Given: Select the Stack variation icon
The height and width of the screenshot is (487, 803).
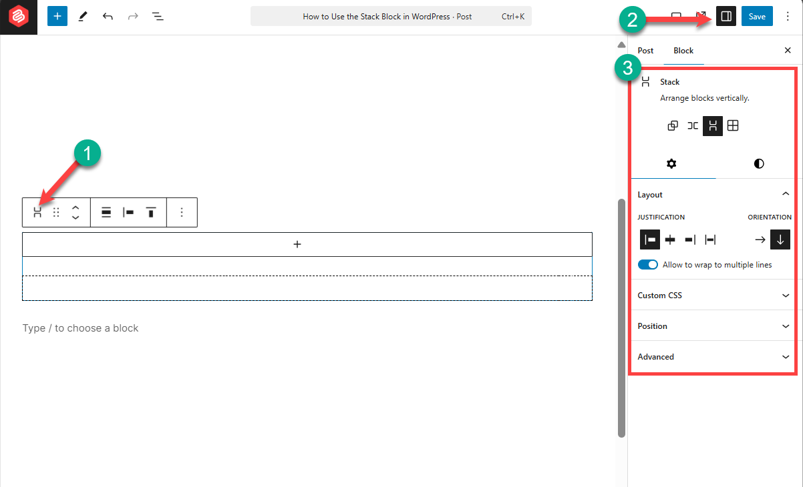Looking at the screenshot, I should (x=713, y=125).
